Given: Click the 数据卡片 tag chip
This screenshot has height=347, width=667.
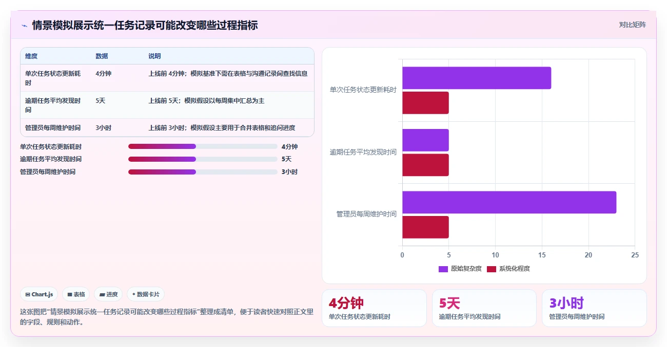Looking at the screenshot, I should coord(146,294).
